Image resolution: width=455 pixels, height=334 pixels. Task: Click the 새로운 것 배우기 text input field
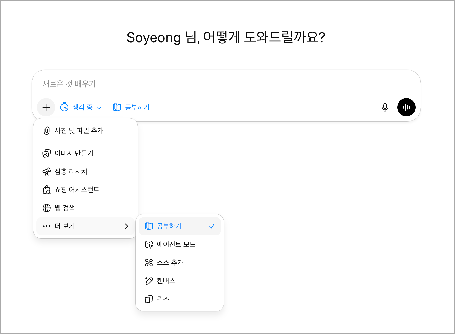point(202,84)
